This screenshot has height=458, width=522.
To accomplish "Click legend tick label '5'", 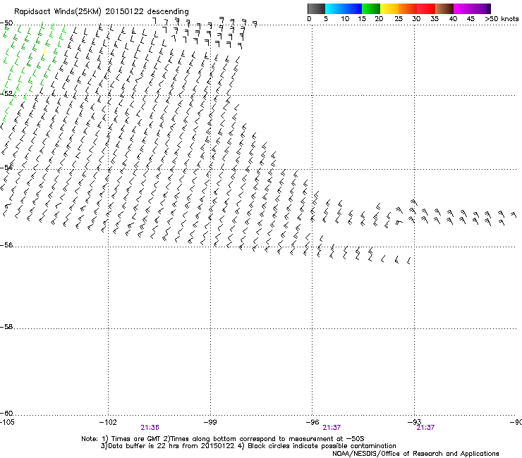I will click(x=326, y=19).
